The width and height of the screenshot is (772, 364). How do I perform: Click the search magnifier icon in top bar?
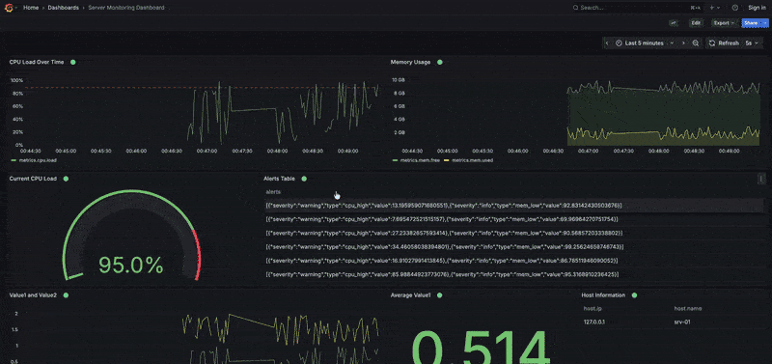[x=575, y=8]
